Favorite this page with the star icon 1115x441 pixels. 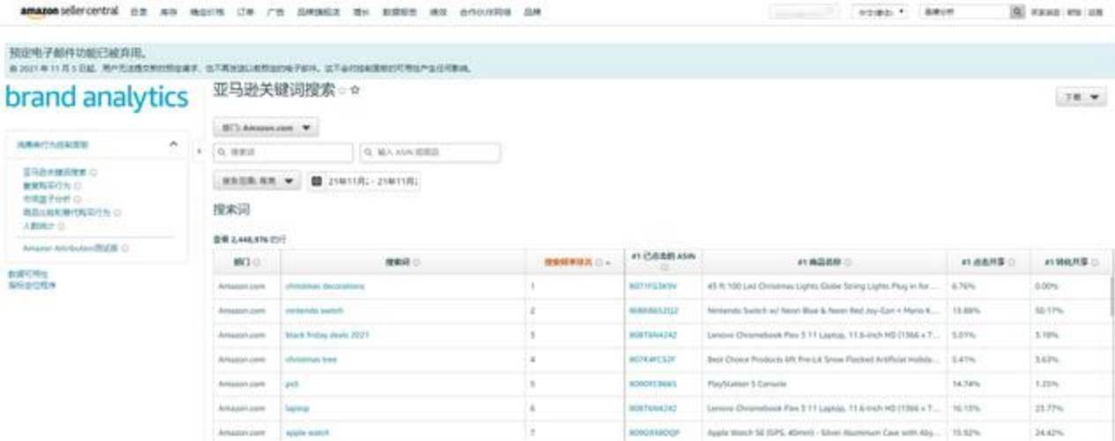click(355, 90)
